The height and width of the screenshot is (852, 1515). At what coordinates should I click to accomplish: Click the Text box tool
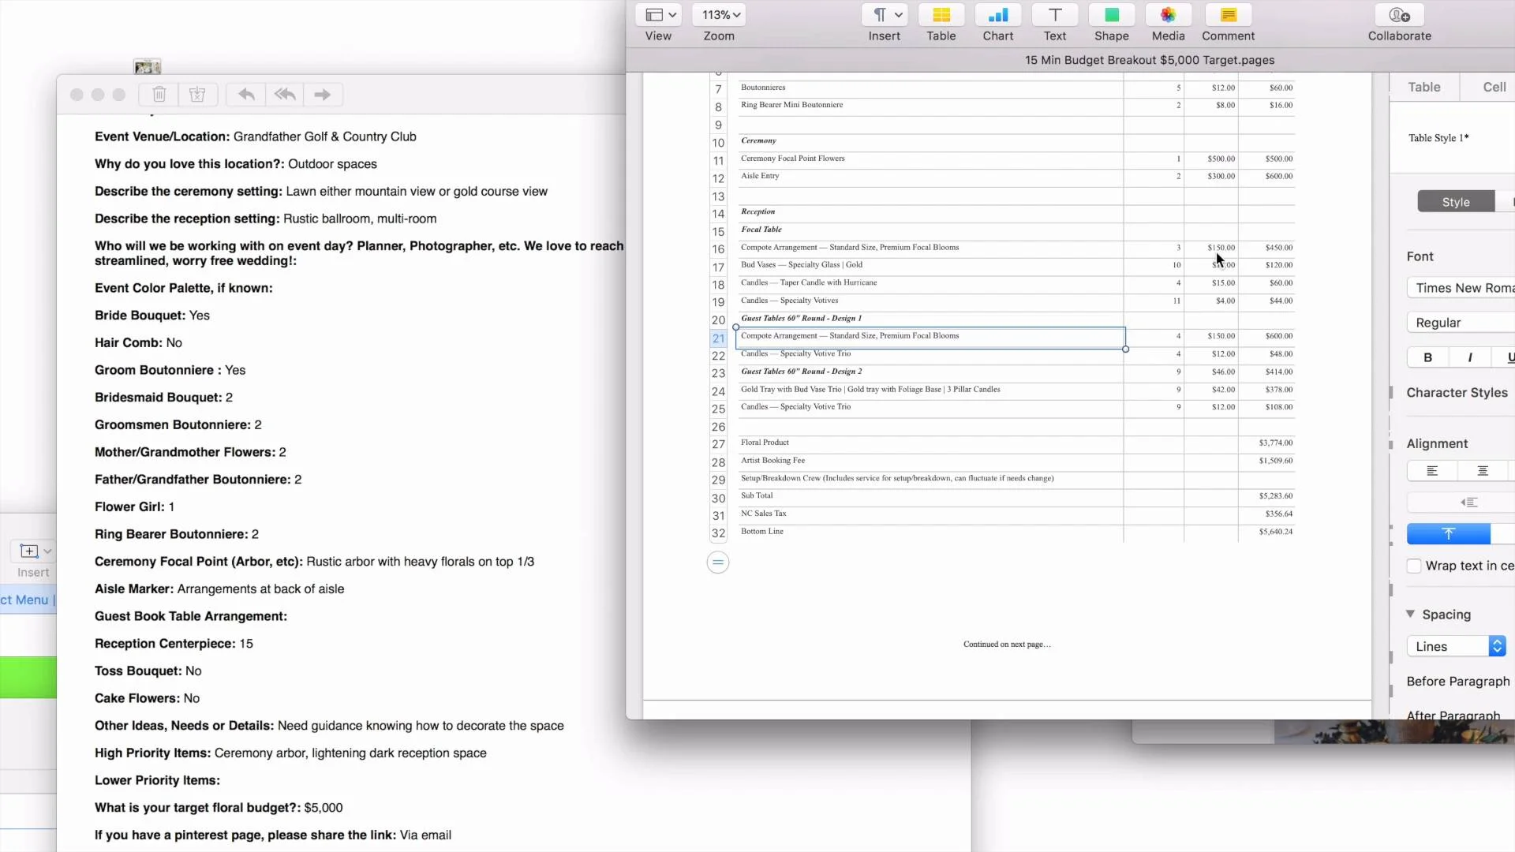click(x=1054, y=15)
